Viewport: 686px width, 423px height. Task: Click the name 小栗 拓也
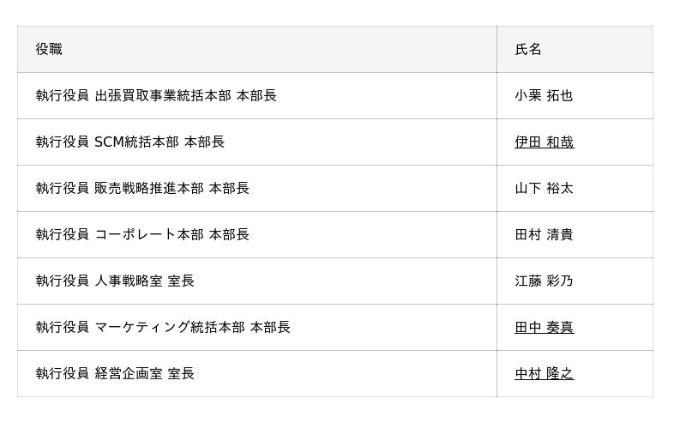pyautogui.click(x=544, y=96)
